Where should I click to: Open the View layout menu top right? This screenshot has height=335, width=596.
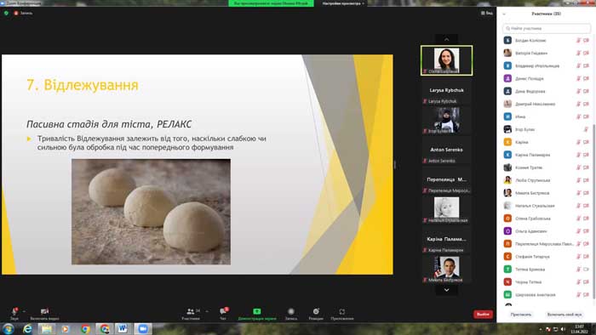coord(487,13)
